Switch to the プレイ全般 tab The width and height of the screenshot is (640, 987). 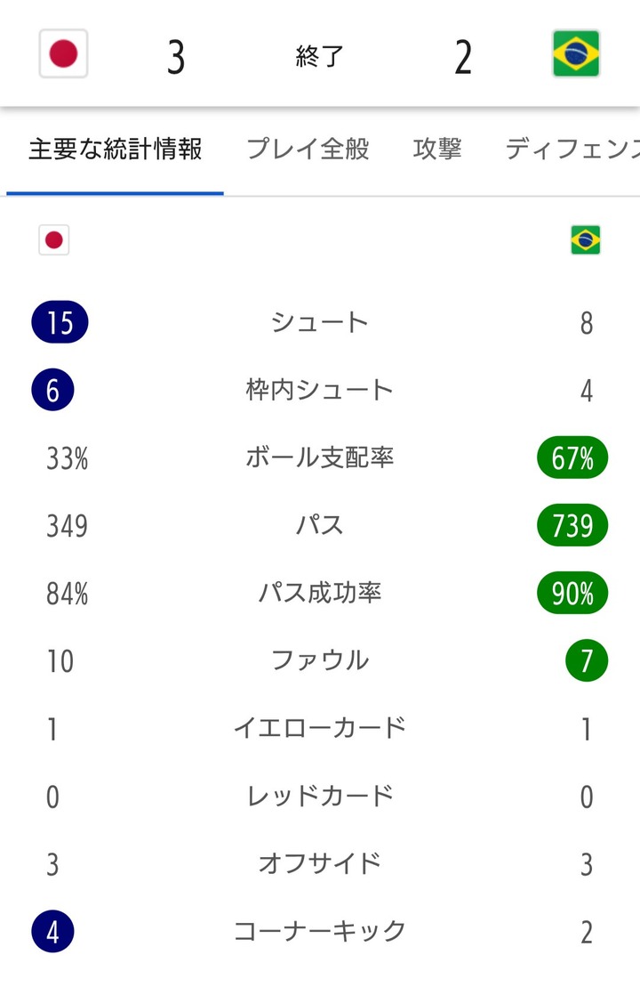click(x=308, y=150)
